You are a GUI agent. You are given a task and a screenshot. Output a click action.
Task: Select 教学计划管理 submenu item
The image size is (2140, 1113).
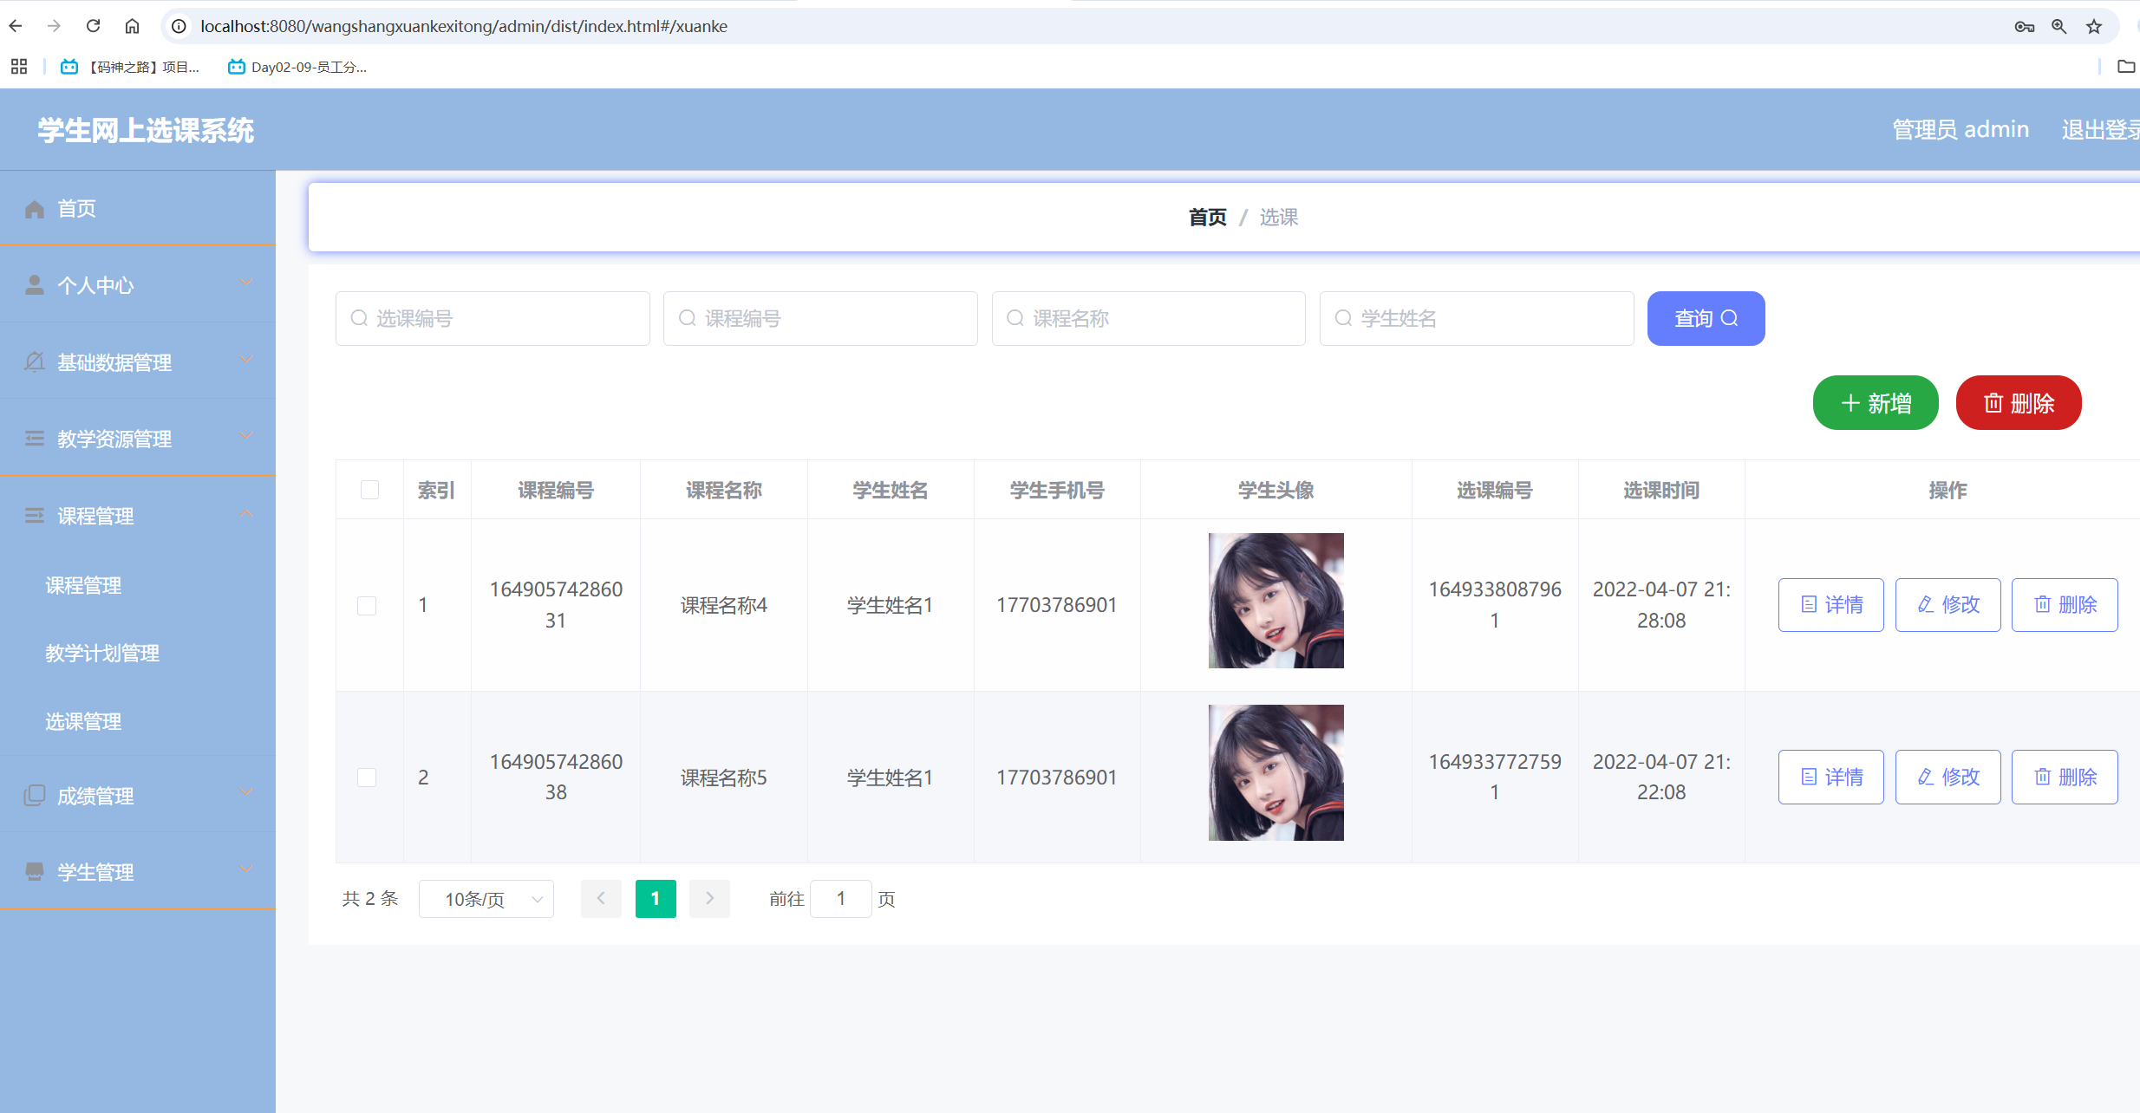coord(101,653)
